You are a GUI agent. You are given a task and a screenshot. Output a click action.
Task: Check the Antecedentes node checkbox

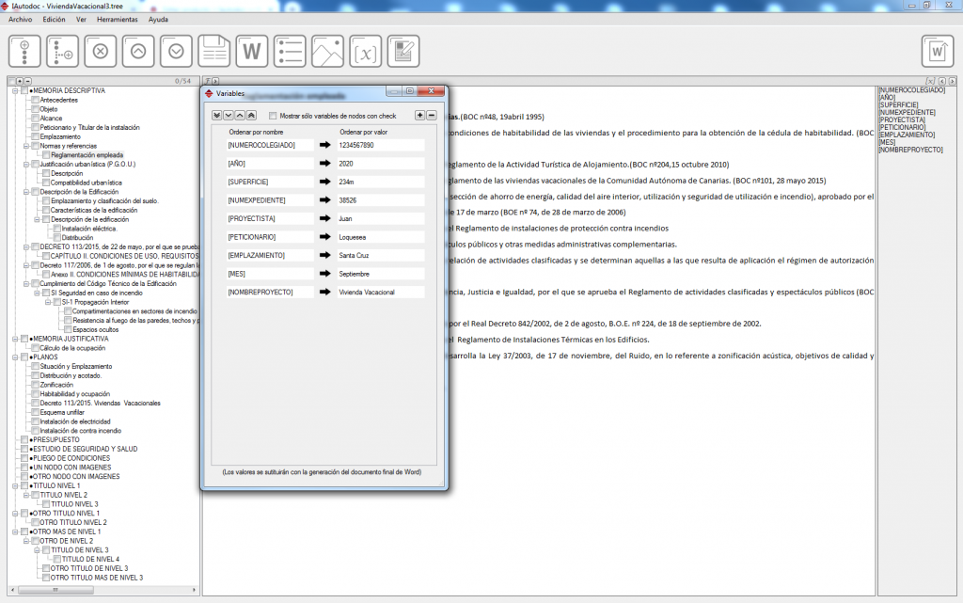[x=36, y=100]
